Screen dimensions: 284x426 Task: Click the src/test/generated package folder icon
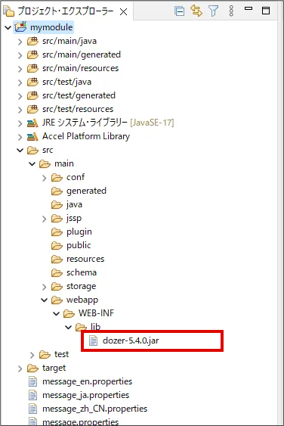coord(32,95)
